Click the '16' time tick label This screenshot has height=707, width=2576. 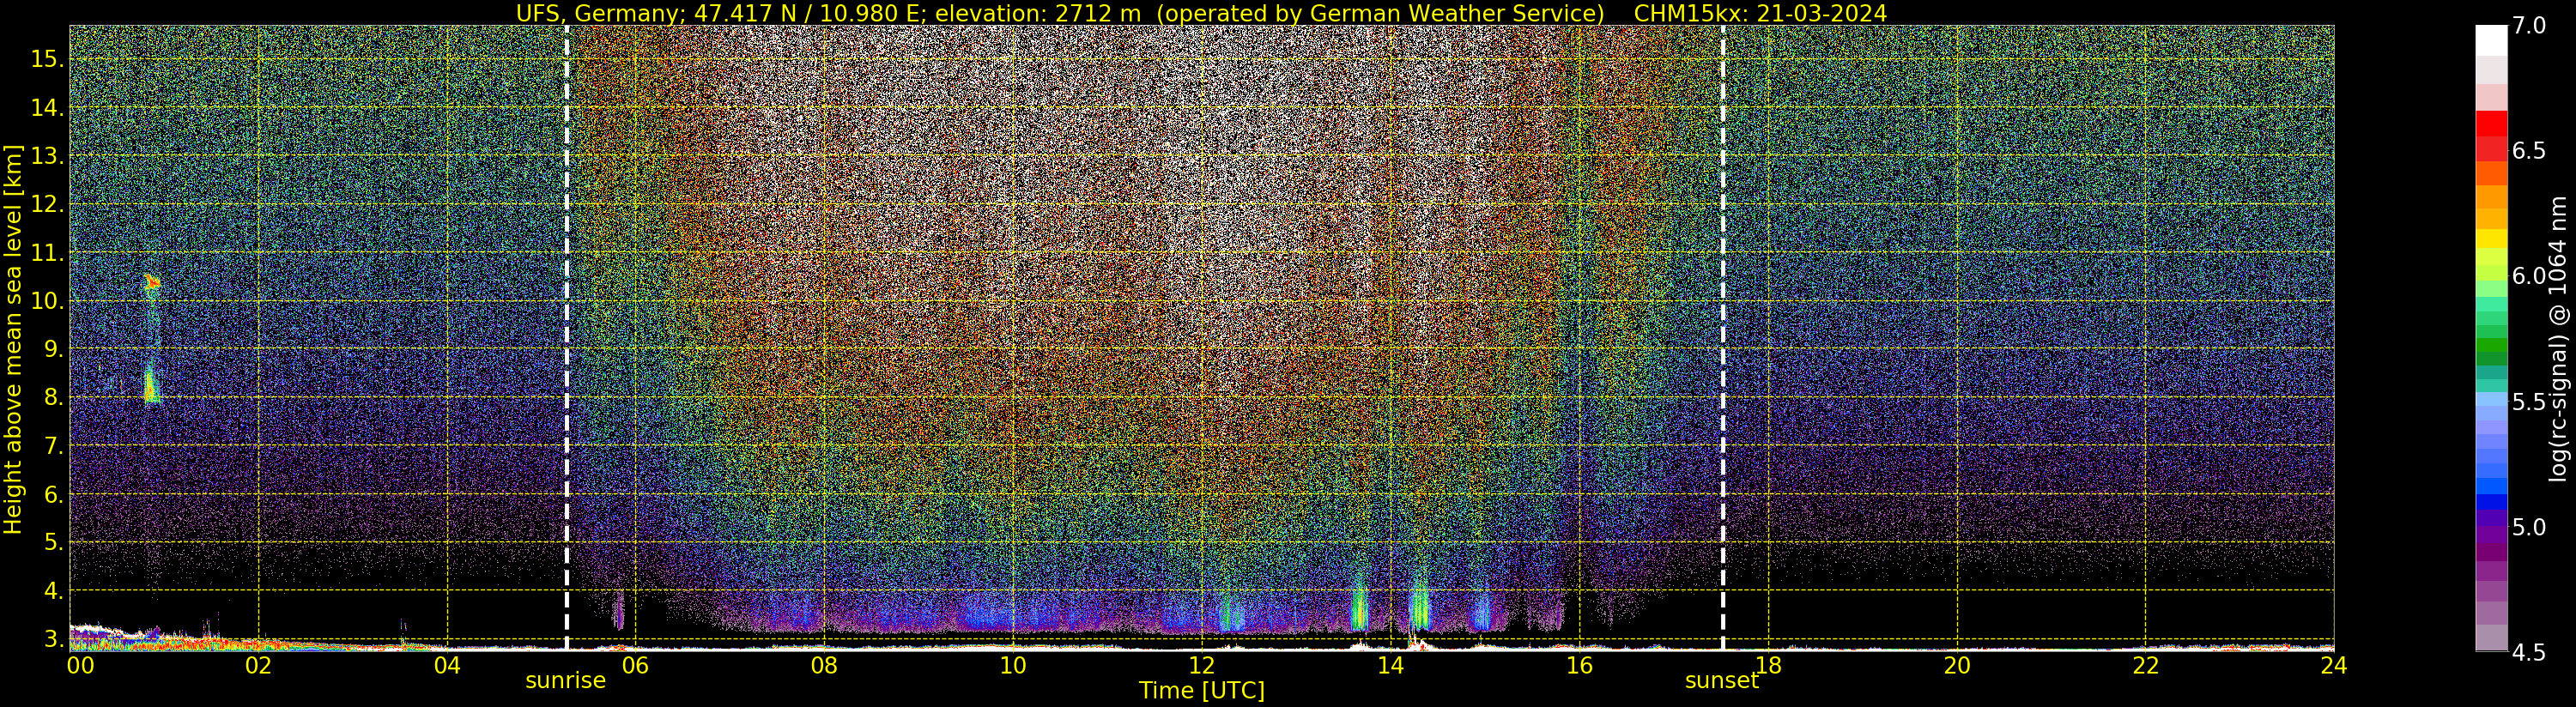[1579, 664]
